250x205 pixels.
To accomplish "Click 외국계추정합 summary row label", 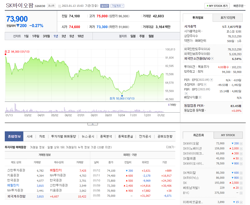I will [16, 196].
